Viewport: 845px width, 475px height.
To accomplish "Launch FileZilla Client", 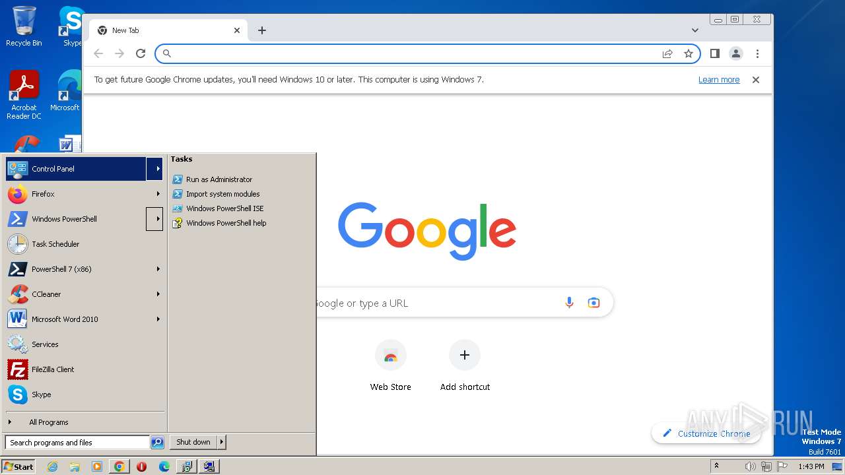I will point(84,369).
